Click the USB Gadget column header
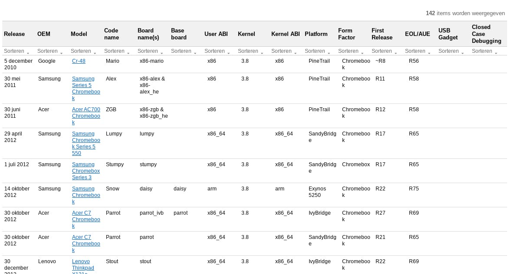 448,34
